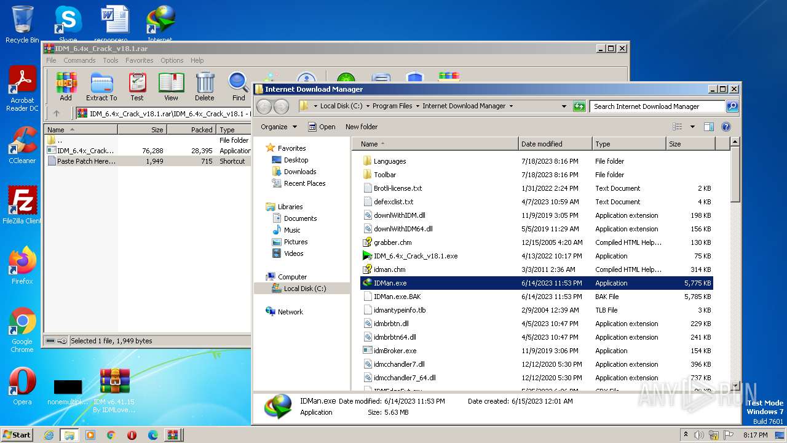
Task: Click the Add icon in WinRAR toolbar
Action: (x=66, y=86)
